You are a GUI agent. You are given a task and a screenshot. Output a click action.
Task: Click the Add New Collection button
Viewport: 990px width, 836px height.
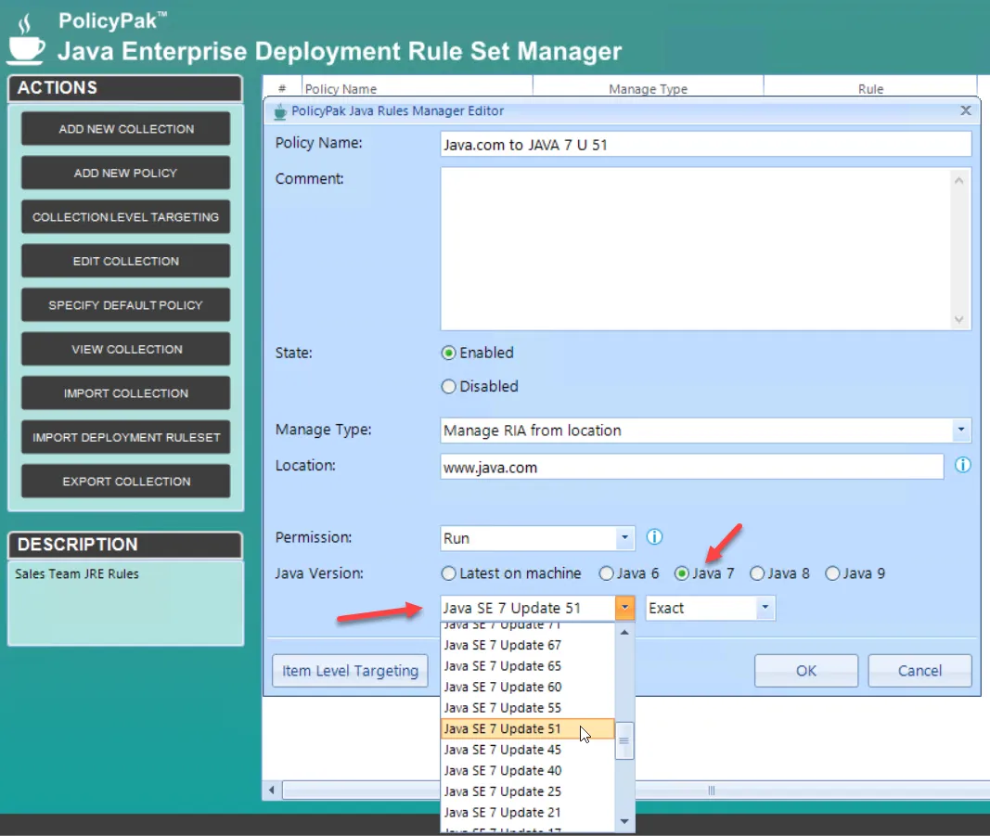coord(125,129)
